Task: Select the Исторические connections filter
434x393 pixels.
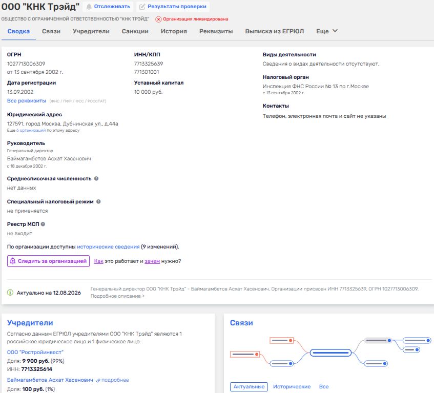Action: tap(292, 387)
